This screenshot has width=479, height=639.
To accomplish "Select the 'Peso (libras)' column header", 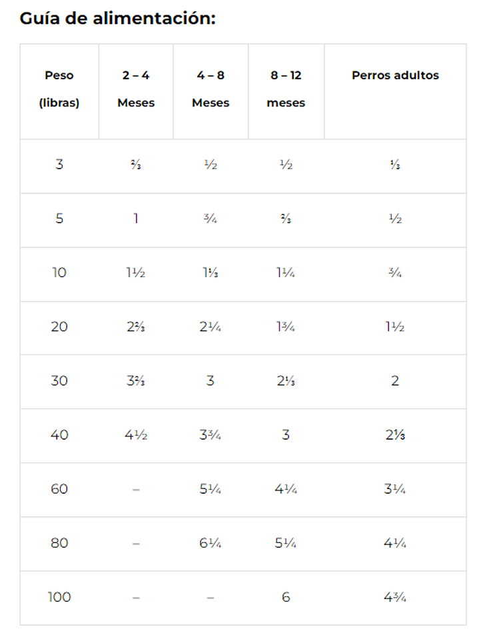I will tap(59, 89).
